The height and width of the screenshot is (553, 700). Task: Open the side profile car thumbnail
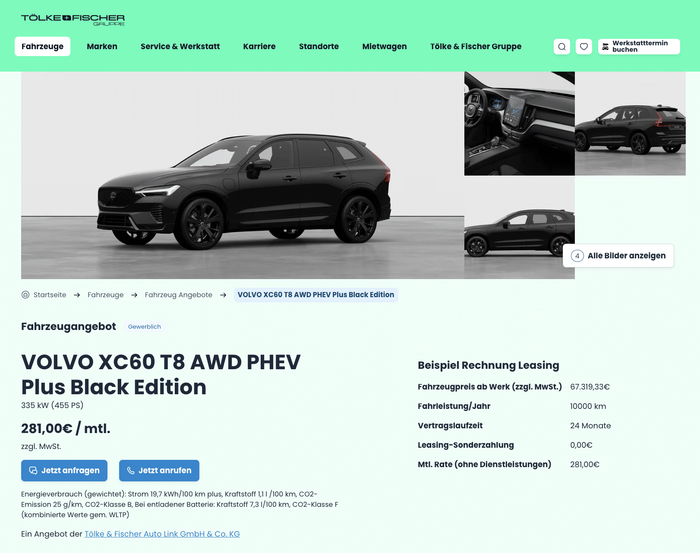tap(520, 227)
